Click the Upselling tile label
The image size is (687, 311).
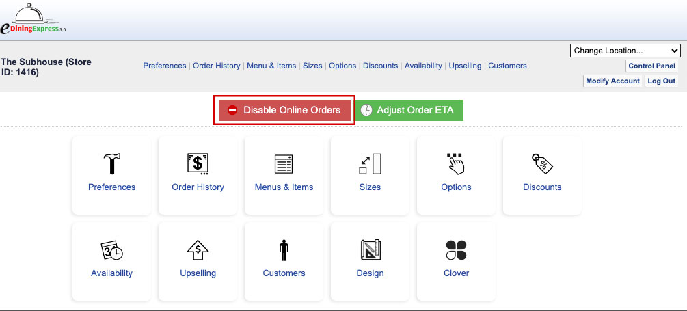tap(198, 273)
